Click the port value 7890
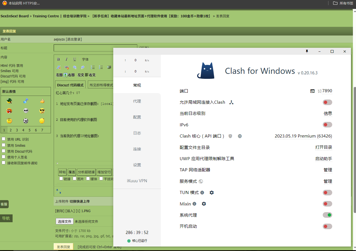The width and height of the screenshot is (356, 251). point(327,91)
